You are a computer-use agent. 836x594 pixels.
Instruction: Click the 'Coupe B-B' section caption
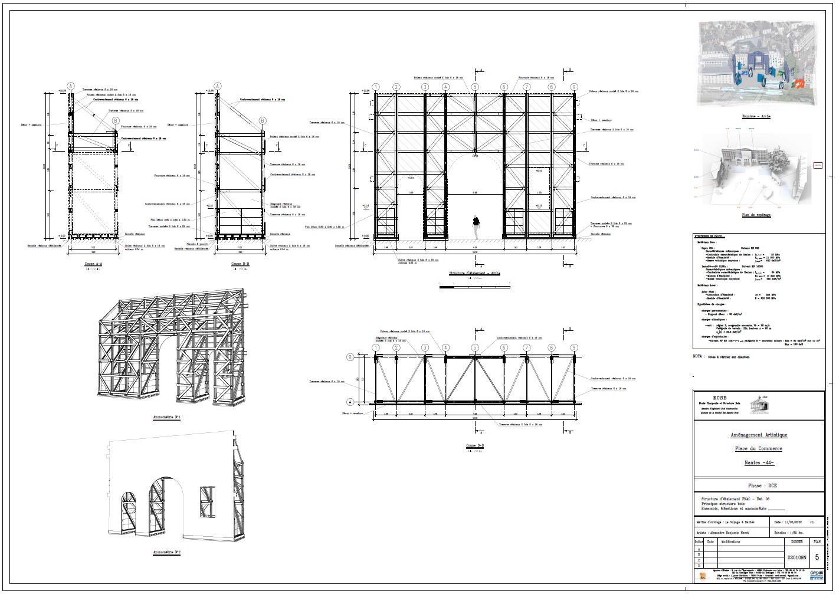pyautogui.click(x=240, y=264)
